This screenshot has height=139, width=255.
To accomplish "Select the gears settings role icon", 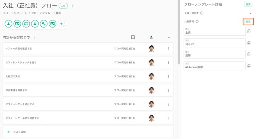I will [x=44, y=24].
